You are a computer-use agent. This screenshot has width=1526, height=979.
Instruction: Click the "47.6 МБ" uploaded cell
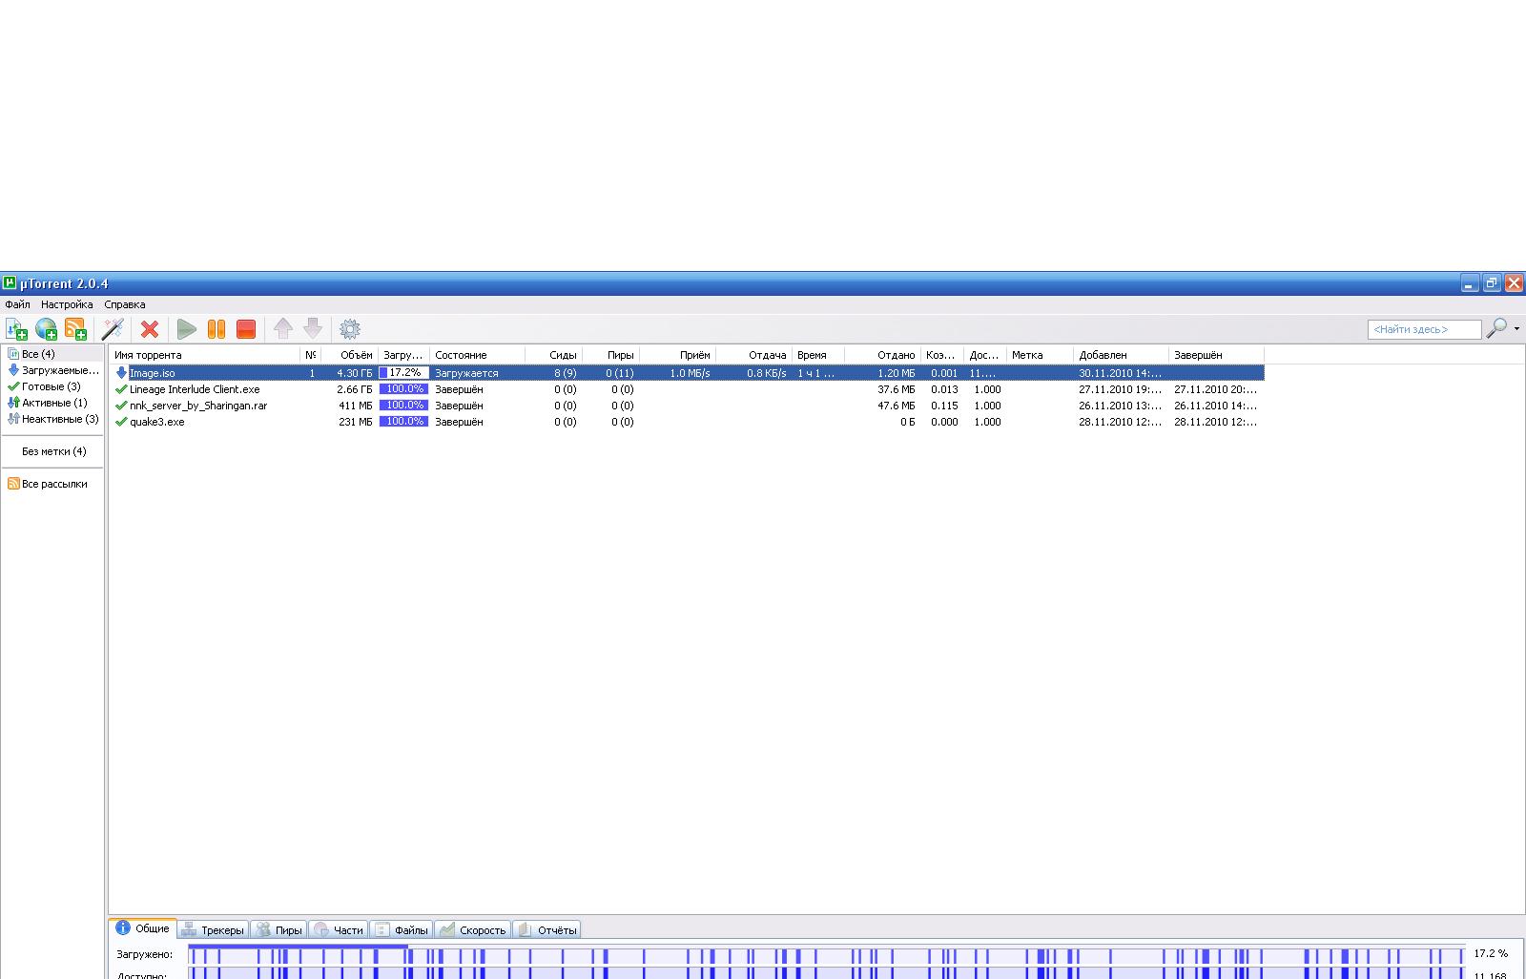pos(897,406)
